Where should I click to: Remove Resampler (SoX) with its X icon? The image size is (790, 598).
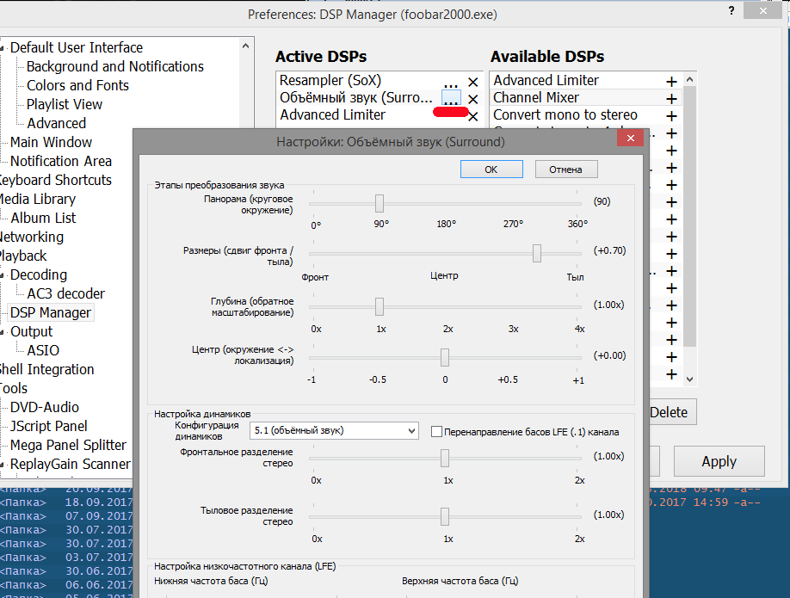click(x=472, y=82)
